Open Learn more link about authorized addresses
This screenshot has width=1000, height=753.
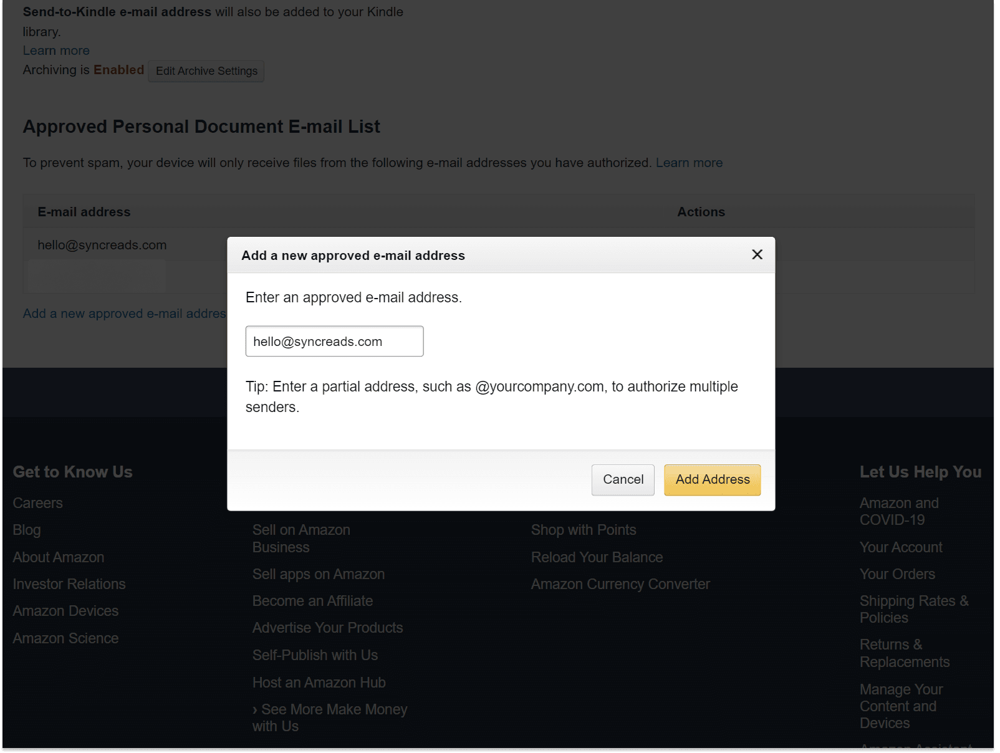tap(689, 163)
